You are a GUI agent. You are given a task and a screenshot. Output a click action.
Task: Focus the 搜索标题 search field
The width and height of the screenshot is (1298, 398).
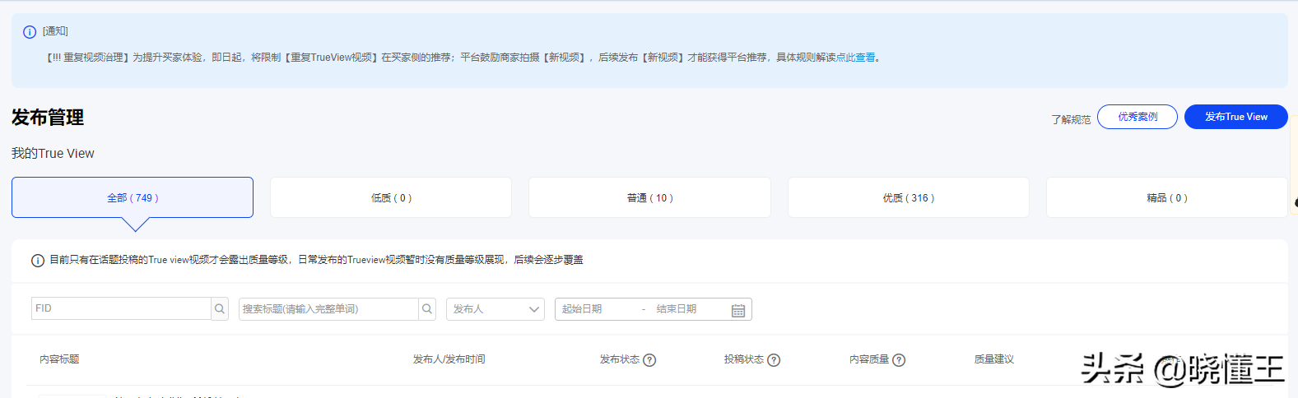click(328, 309)
